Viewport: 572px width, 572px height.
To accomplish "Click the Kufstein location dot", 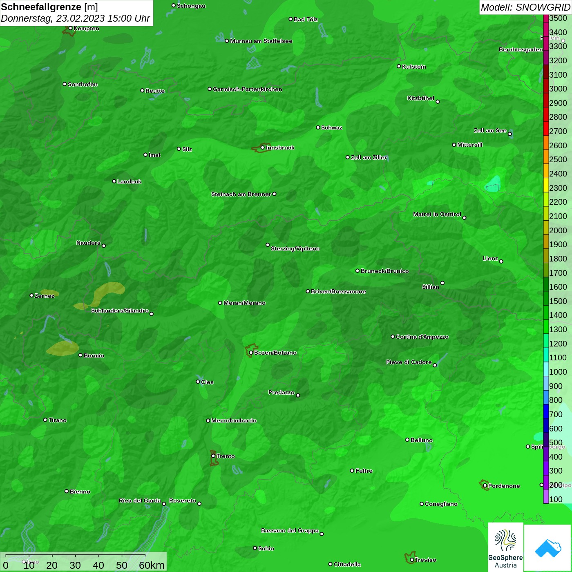I will click(x=399, y=66).
